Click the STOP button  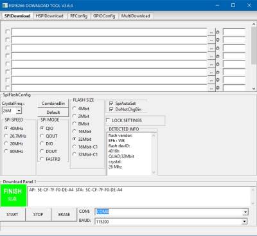[38, 214]
